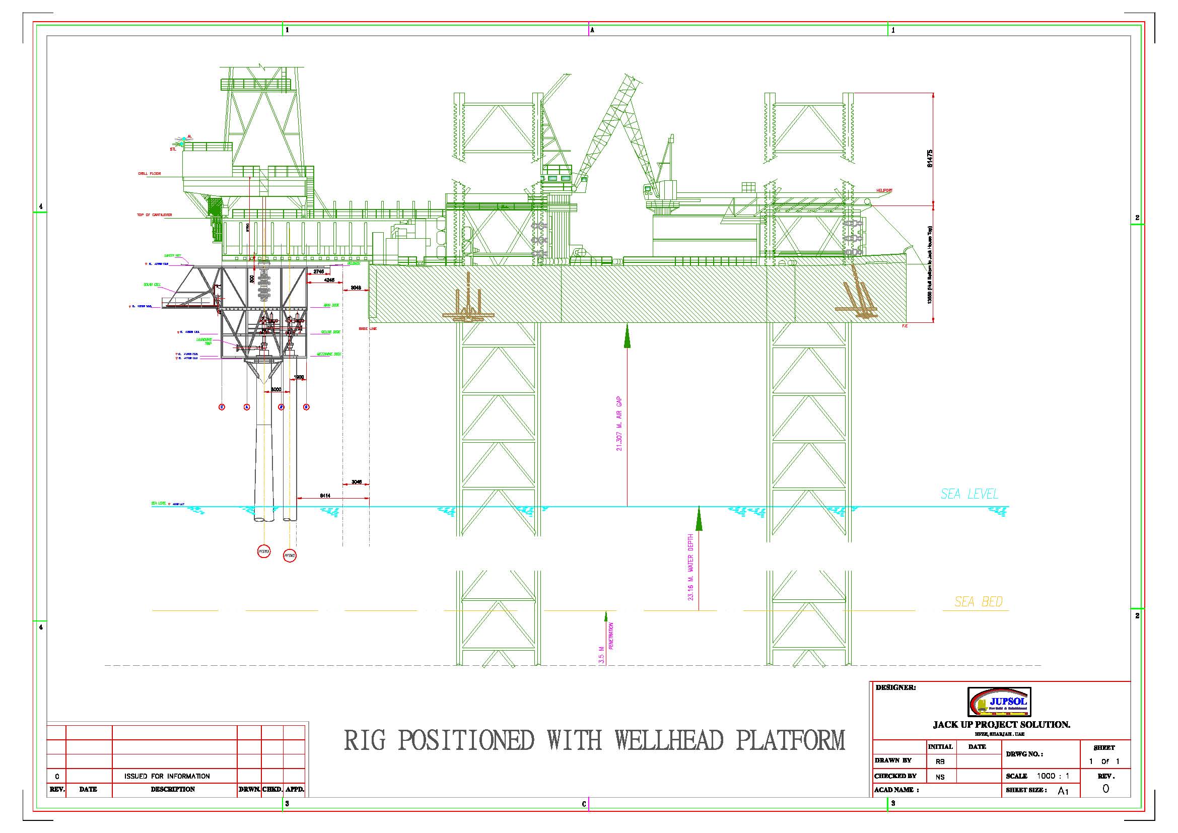The image size is (1178, 833).
Task: Click the circled PFSW2 well marker
Action: click(290, 556)
